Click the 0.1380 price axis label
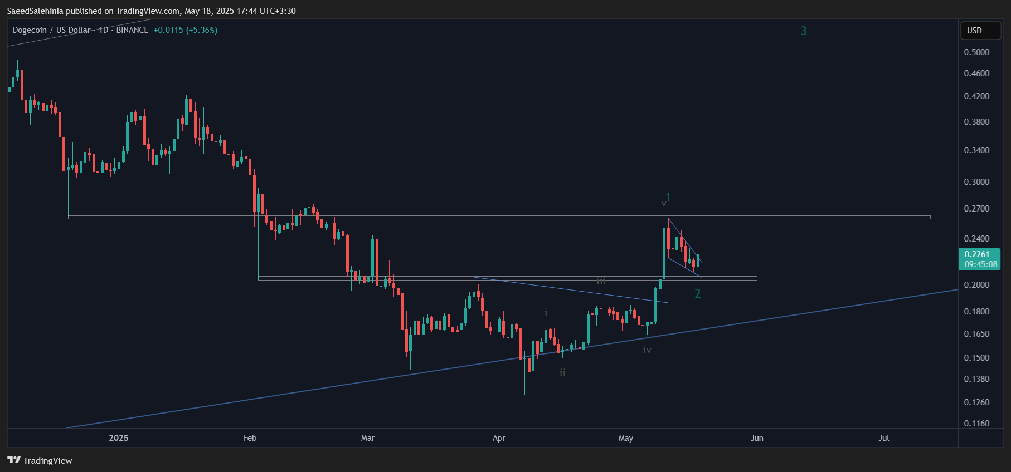 click(976, 379)
